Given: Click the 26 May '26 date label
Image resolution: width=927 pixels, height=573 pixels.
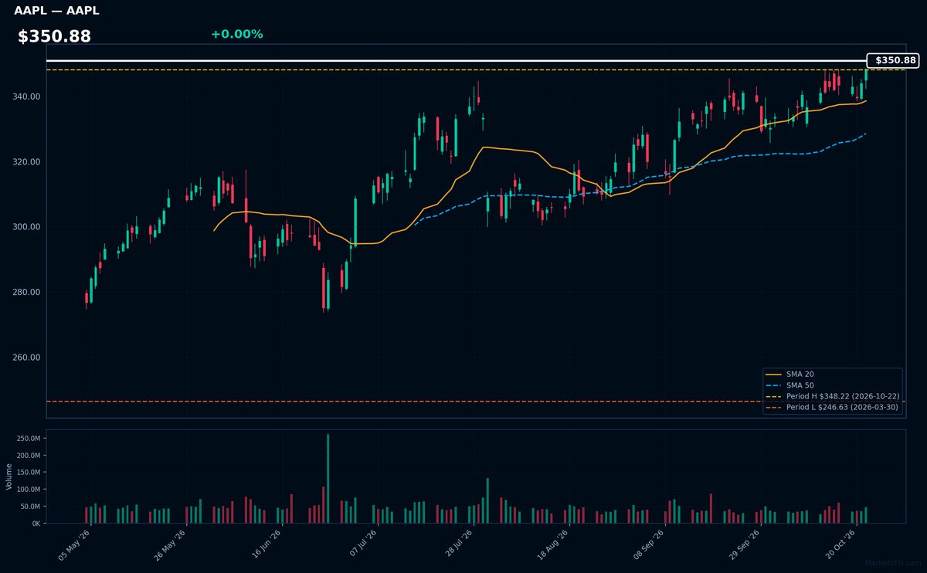Looking at the screenshot, I should [x=171, y=544].
